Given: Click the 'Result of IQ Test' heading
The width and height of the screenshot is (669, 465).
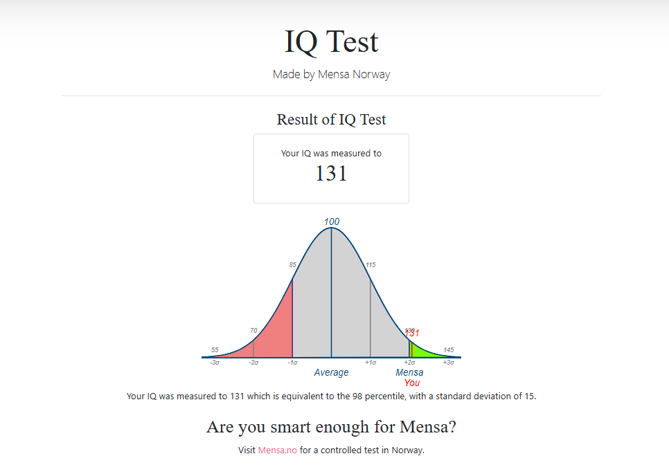Looking at the screenshot, I should [331, 119].
